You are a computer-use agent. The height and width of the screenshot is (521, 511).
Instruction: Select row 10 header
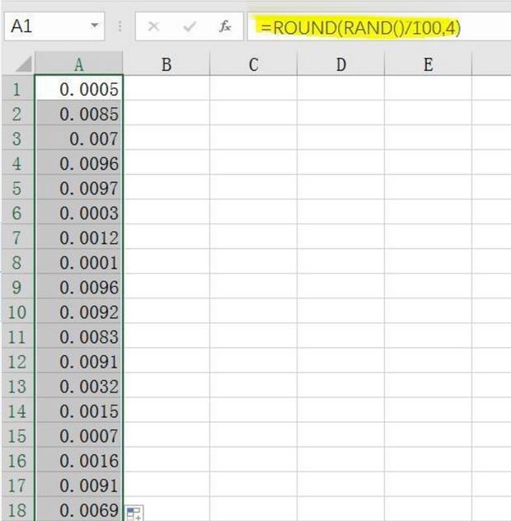17,312
